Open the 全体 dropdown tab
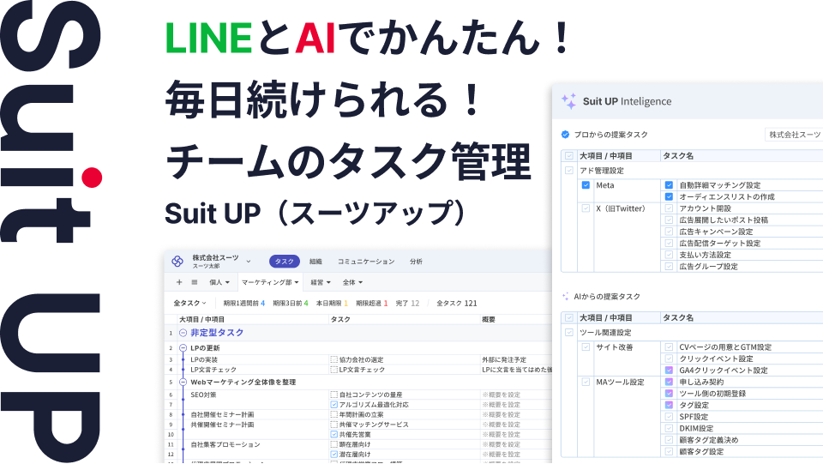The width and height of the screenshot is (823, 464). 352,282
